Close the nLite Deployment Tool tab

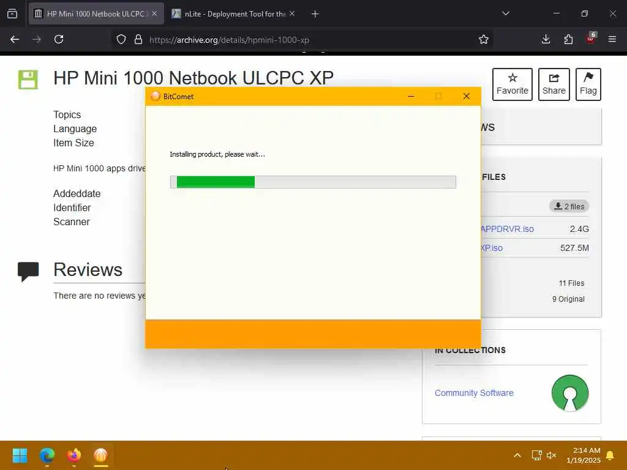click(x=292, y=13)
